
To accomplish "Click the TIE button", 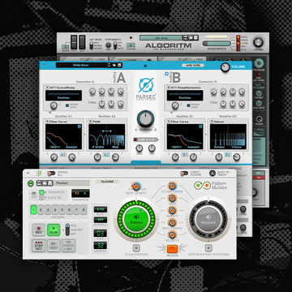I will [x=68, y=243].
